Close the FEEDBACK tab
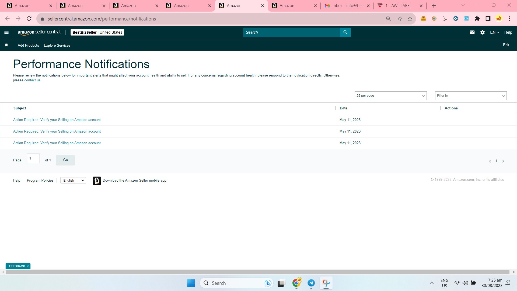This screenshot has height=291, width=517. (x=27, y=266)
